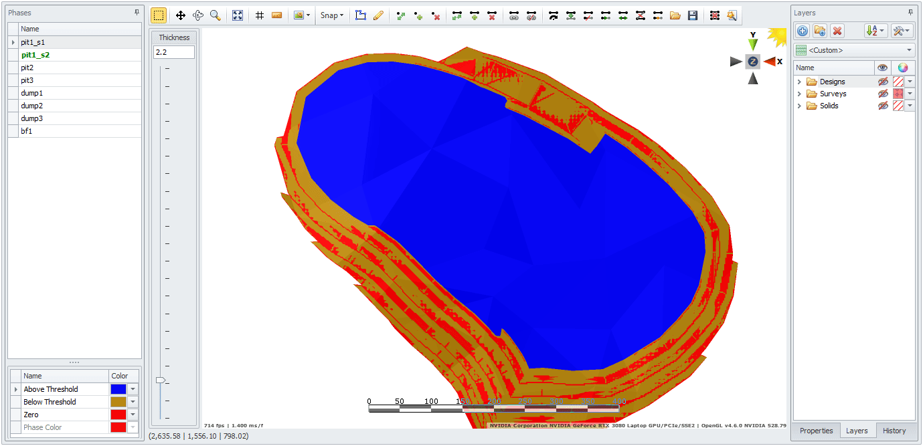Click the Thickness value field showing 2.2

coord(174,52)
